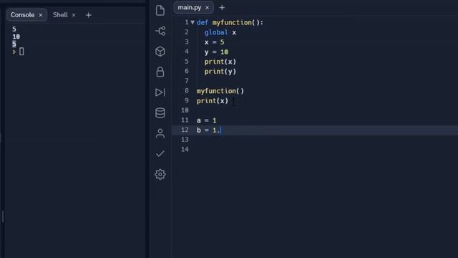Click 'global x' code line

[x=220, y=32]
